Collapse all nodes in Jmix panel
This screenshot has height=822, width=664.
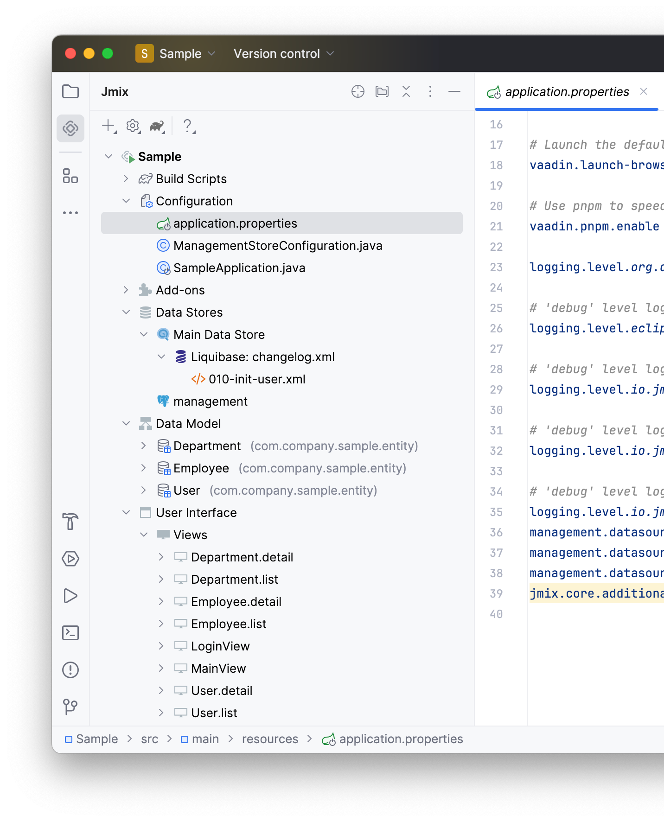coord(406,91)
